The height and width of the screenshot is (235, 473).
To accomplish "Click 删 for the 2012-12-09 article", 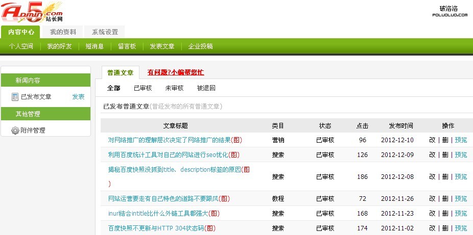I will [x=445, y=155].
